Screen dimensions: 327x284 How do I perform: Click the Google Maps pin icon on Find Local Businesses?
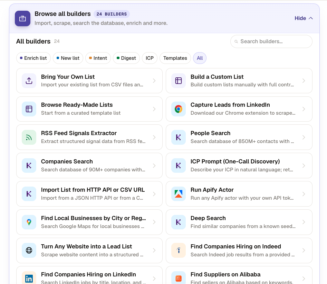(29, 222)
